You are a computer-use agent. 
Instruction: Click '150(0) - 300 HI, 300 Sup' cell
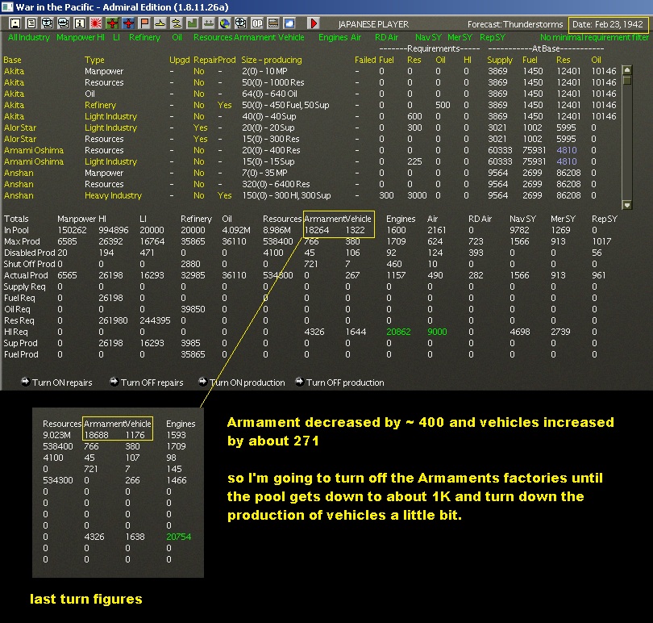pyautogui.click(x=286, y=195)
